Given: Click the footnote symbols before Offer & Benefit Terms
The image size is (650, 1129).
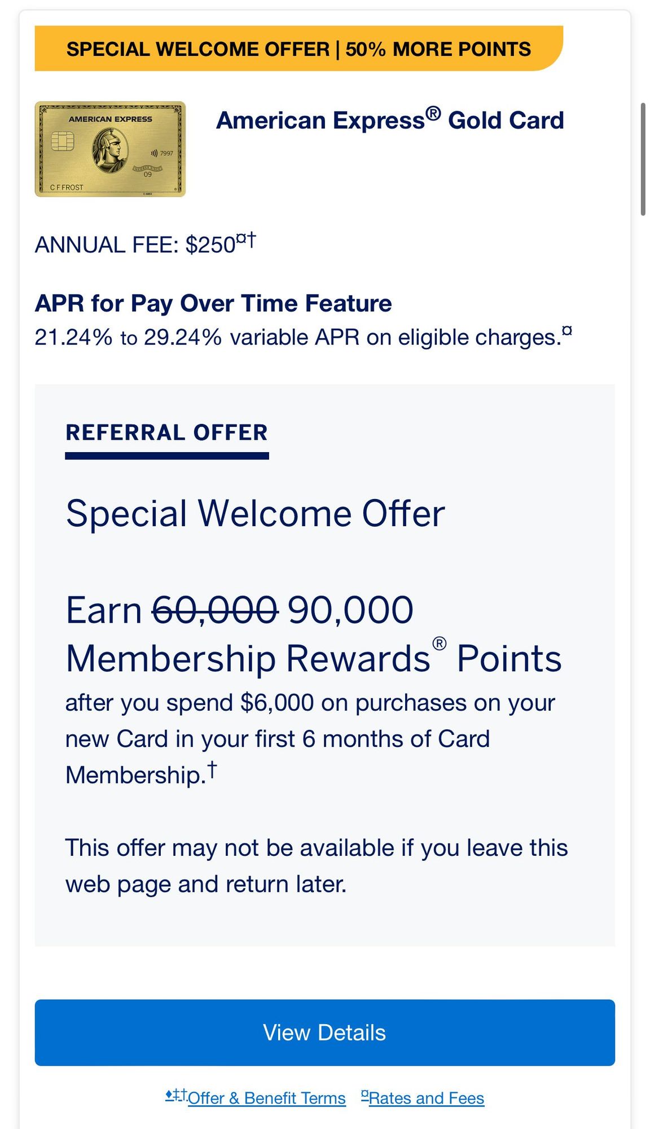Looking at the screenshot, I should 176,1095.
